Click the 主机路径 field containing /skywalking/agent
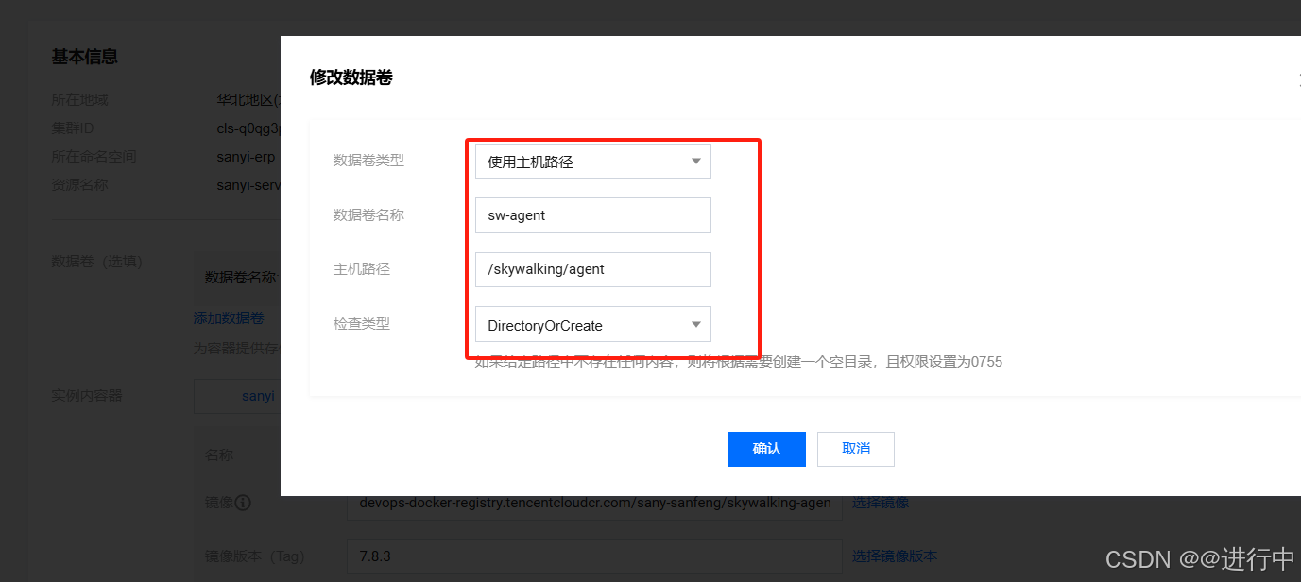Screen dimensions: 1301x582 click(x=593, y=269)
